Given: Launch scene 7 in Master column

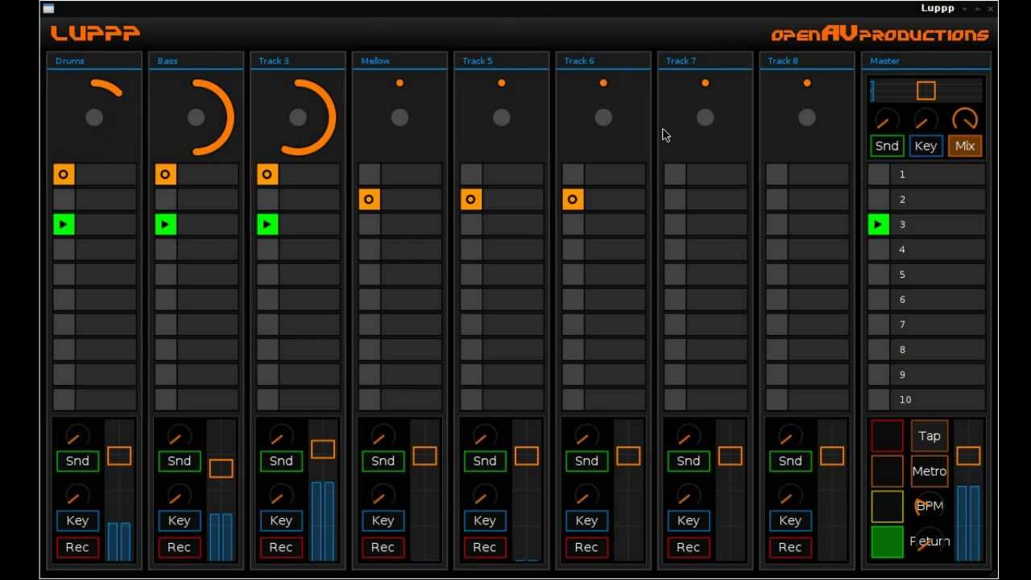Looking at the screenshot, I should point(879,325).
